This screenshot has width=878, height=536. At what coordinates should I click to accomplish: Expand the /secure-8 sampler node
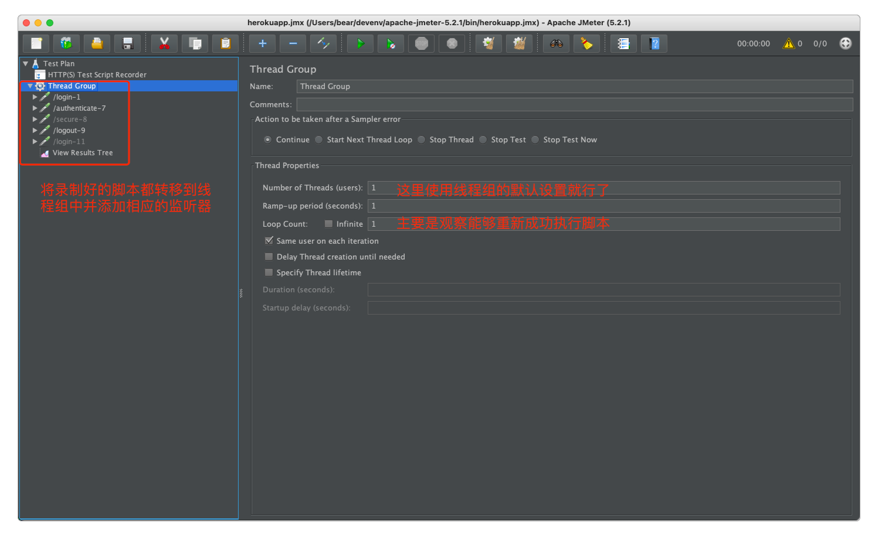35,120
